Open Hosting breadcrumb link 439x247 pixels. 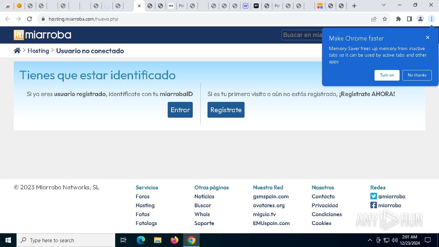38,51
